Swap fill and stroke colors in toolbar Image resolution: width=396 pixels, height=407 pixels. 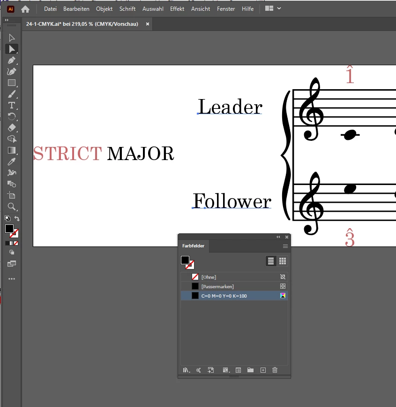17,219
